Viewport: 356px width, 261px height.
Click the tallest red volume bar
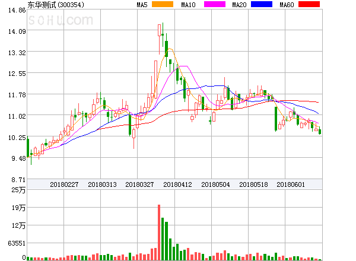point(159,233)
